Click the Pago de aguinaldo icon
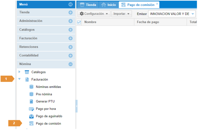 (31, 116)
